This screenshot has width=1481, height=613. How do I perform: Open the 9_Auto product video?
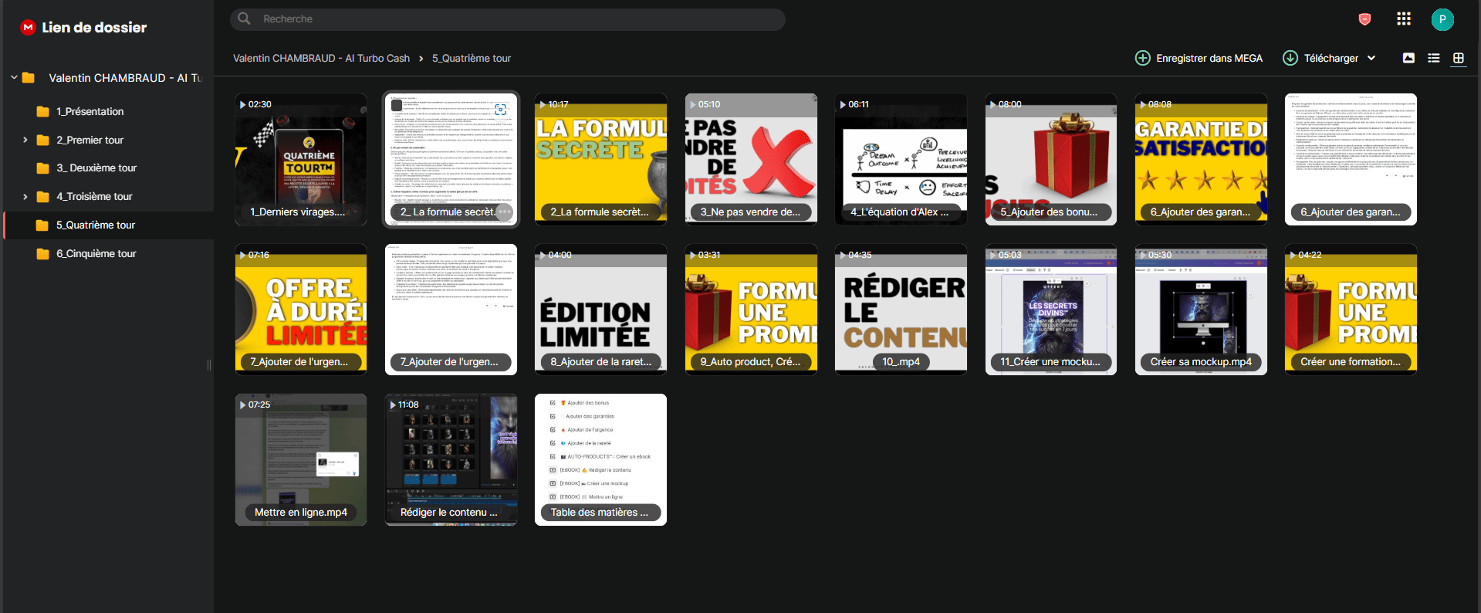(751, 310)
